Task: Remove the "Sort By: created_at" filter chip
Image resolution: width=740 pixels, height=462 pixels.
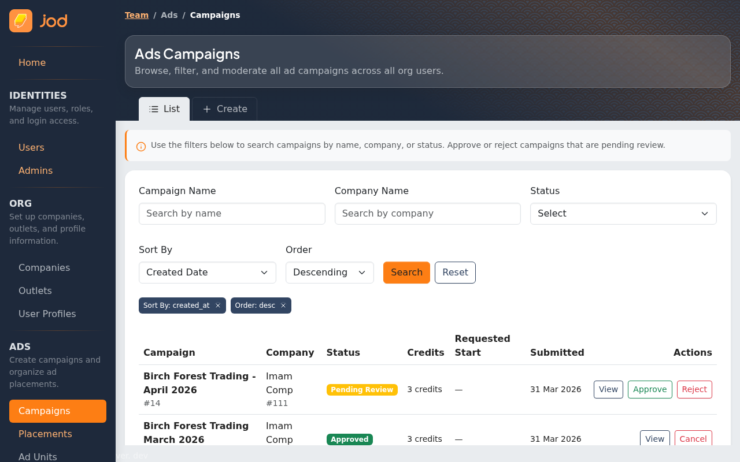Action: tap(217, 305)
